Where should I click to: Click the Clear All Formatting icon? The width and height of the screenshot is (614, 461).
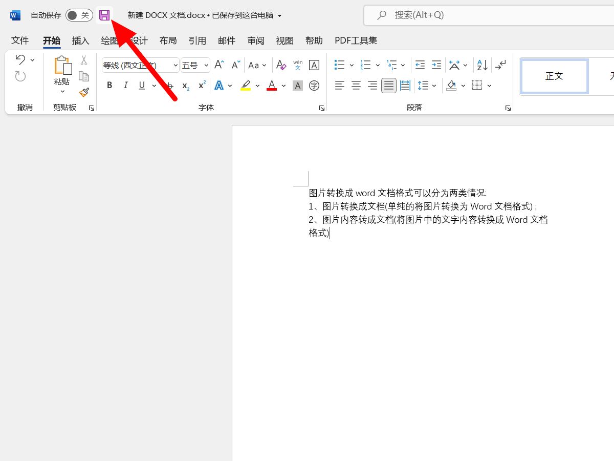coord(280,65)
